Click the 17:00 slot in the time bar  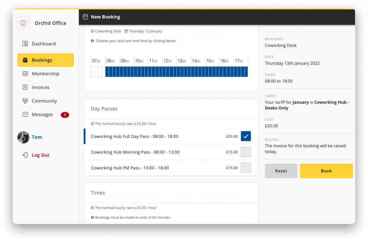[x=240, y=72]
